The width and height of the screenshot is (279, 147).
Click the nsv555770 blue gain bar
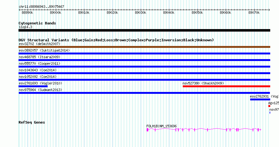tap(144, 67)
